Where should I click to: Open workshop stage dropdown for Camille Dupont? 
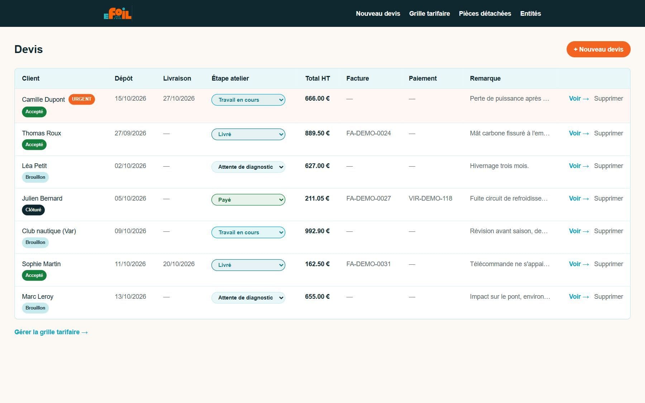point(248,100)
